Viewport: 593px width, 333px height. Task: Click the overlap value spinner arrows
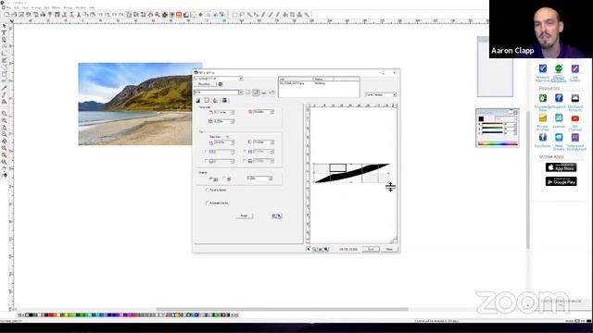[x=271, y=179]
